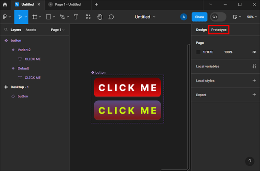Open the help question mark button
This screenshot has width=260, height=171.
(x=250, y=161)
